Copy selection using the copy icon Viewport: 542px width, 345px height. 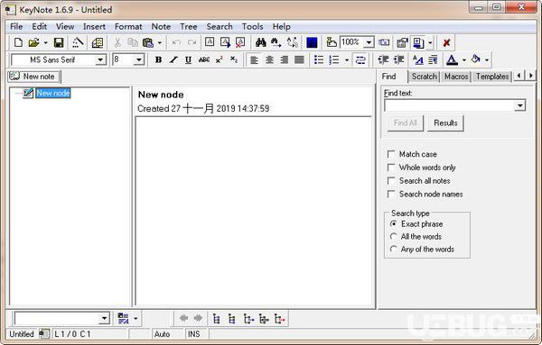tap(133, 42)
